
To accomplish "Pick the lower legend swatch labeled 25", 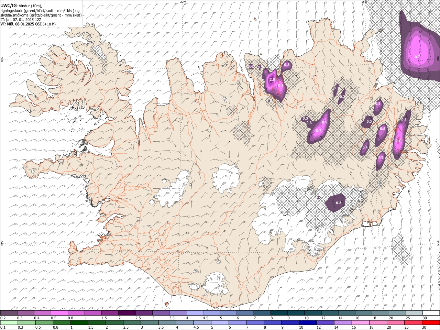I will (414, 322).
